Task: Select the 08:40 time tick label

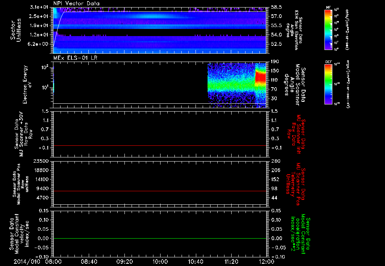Action: coord(89,261)
